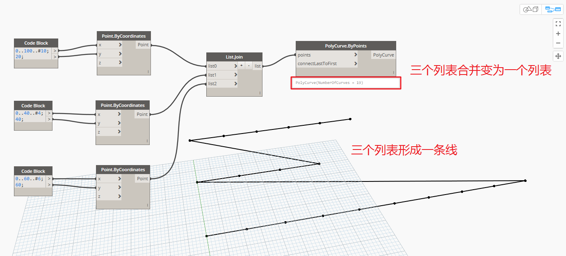Click lacing indicator on bottom Point.ByCoordinates node
566x256 pixels.
[148, 205]
